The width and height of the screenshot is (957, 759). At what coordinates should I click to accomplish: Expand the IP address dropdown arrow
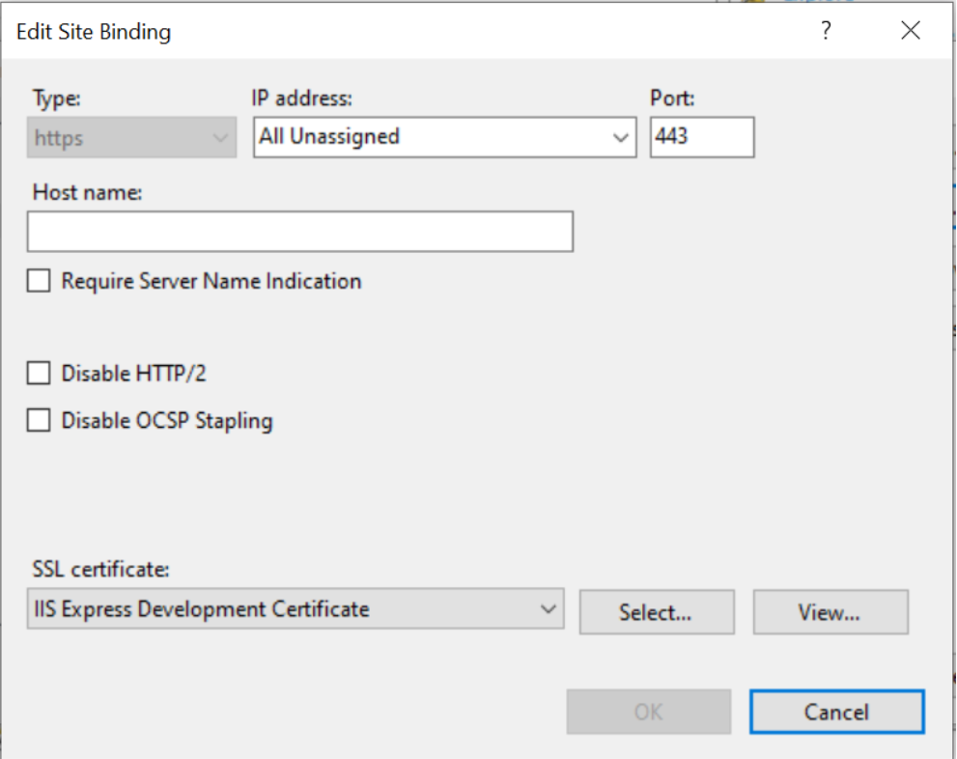click(x=621, y=137)
